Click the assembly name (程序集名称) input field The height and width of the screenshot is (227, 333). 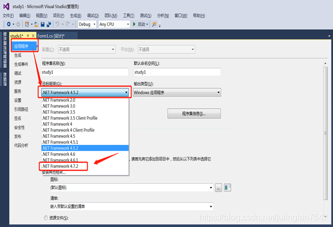[x=85, y=72]
